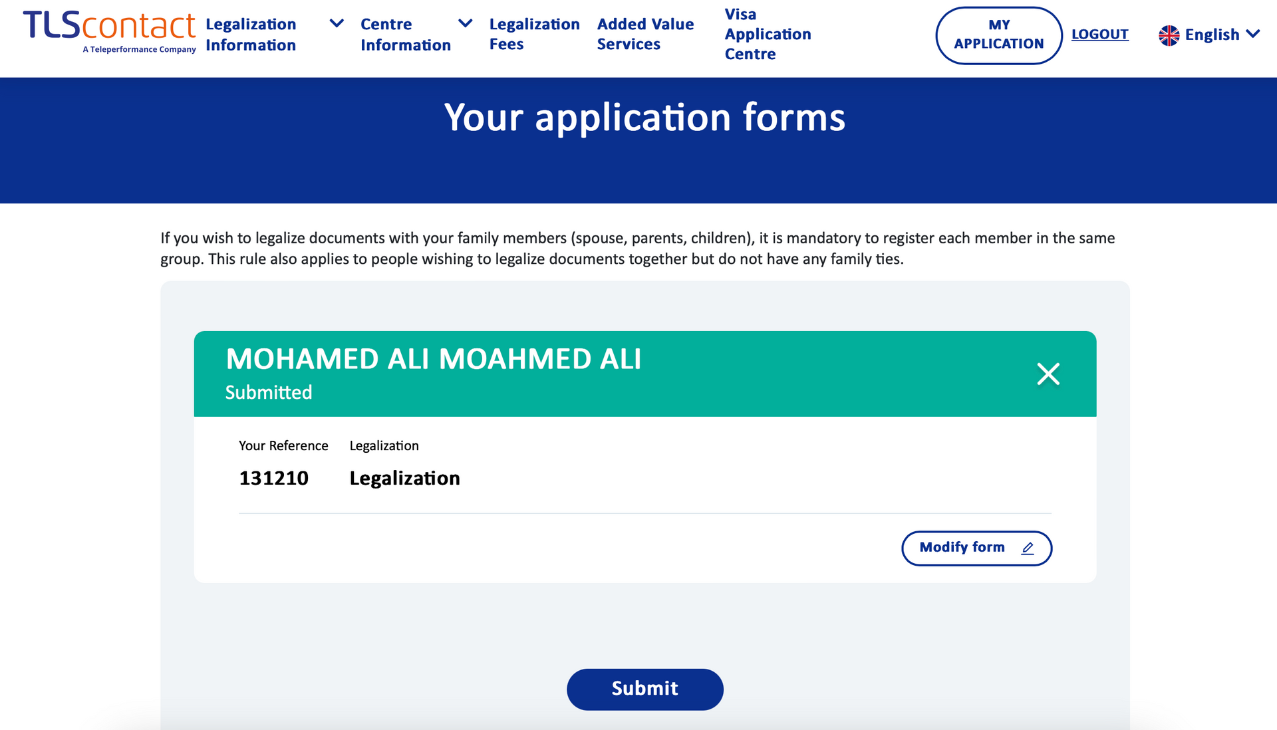This screenshot has height=730, width=1277.
Task: Click the Your application forms heading
Action: 644,117
